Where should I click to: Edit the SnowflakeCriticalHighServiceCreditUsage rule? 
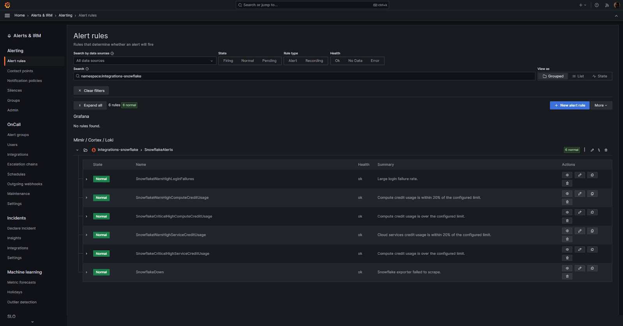click(x=580, y=249)
